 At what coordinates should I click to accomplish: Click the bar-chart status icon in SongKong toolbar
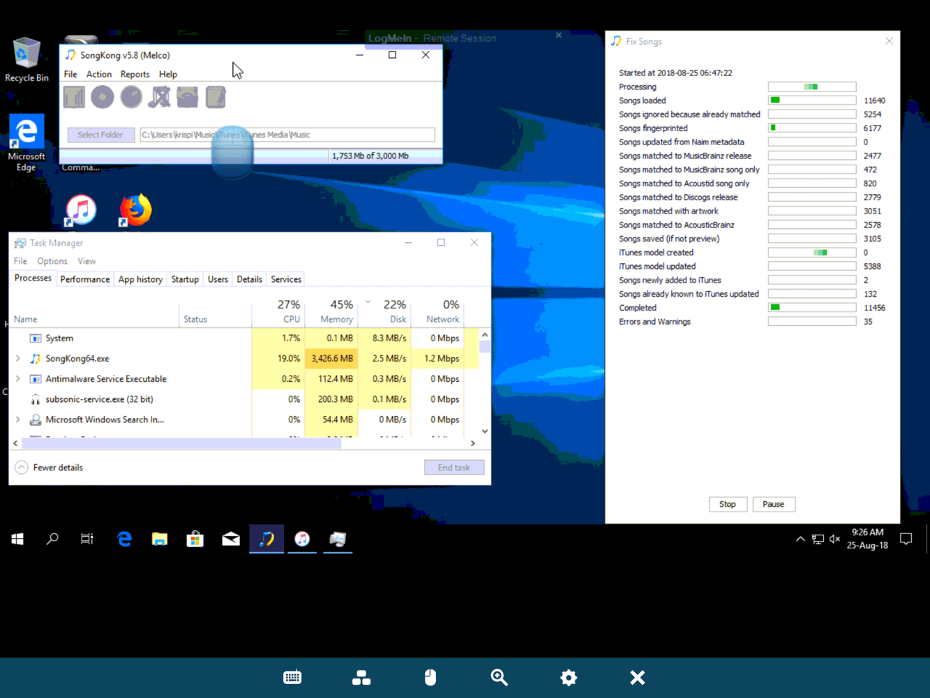pyautogui.click(x=74, y=97)
